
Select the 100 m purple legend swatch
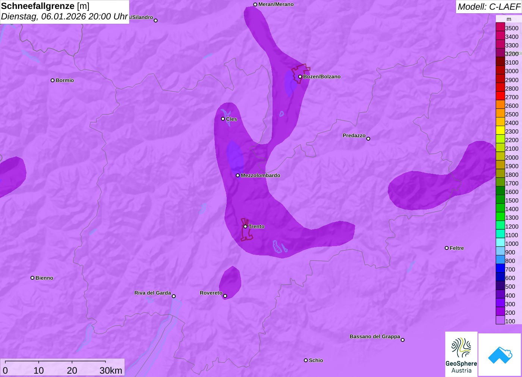point(500,320)
